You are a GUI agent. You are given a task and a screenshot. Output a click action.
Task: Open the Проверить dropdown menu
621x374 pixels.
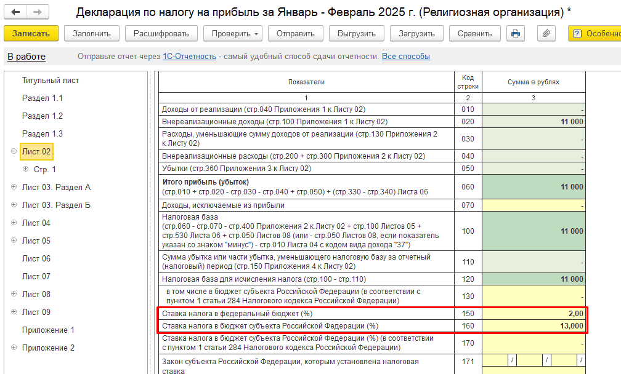tap(232, 33)
